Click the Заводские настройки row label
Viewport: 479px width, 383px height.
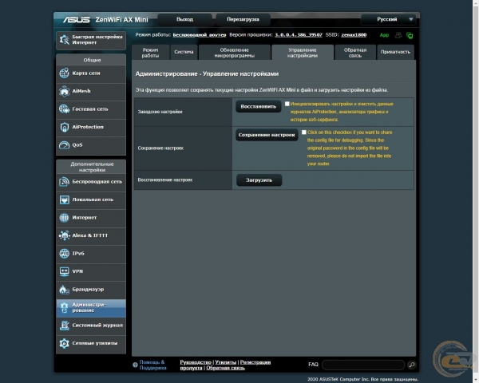[x=160, y=112]
